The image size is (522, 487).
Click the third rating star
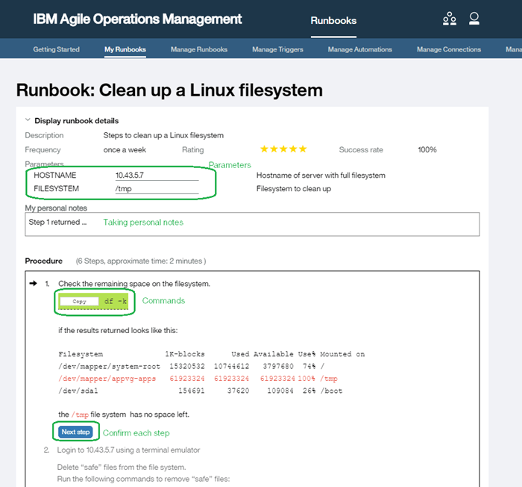283,149
